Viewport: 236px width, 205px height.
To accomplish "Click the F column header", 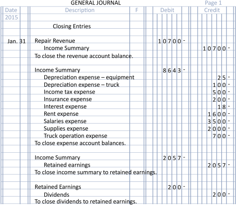I will click(137, 10).
